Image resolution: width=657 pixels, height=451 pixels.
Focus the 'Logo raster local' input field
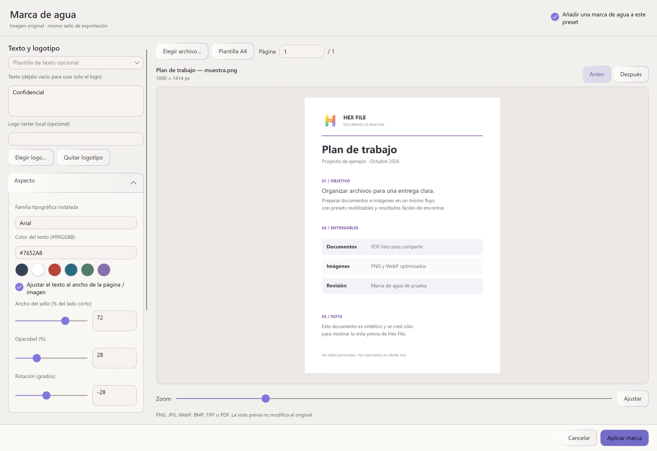(x=76, y=139)
